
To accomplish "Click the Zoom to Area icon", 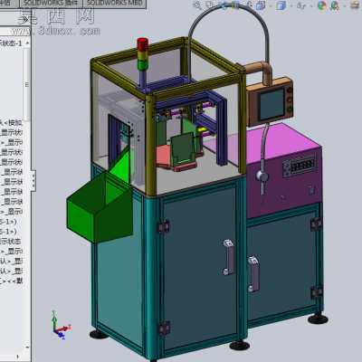I will pyautogui.click(x=209, y=5).
